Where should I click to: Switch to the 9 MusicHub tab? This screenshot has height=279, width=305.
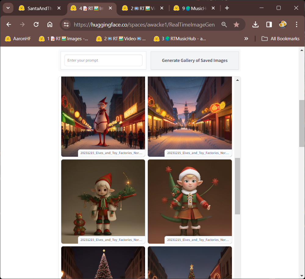point(193,8)
